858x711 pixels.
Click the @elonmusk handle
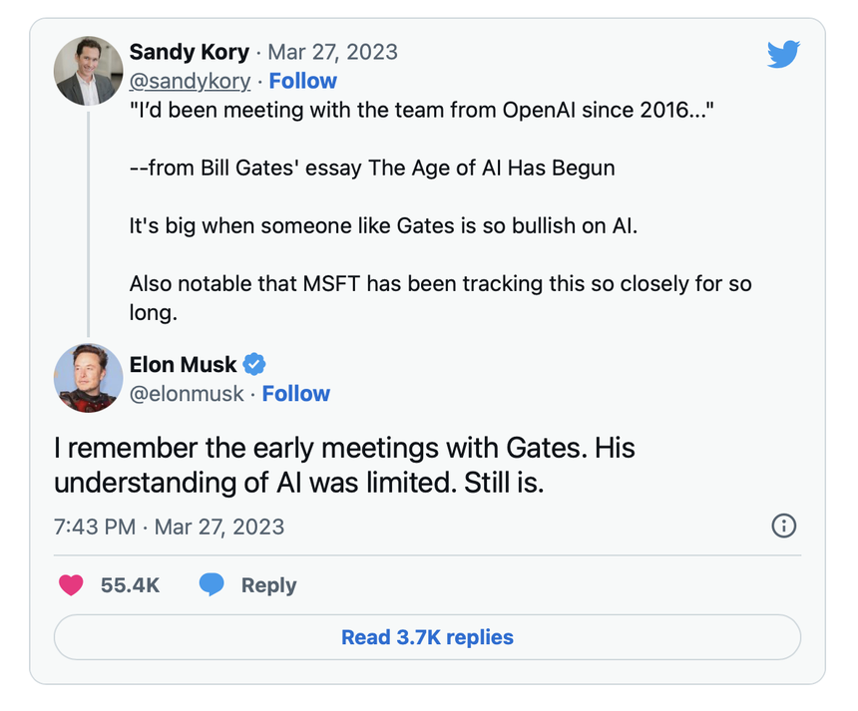[x=190, y=393]
